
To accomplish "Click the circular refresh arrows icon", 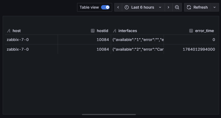I will (x=189, y=7).
